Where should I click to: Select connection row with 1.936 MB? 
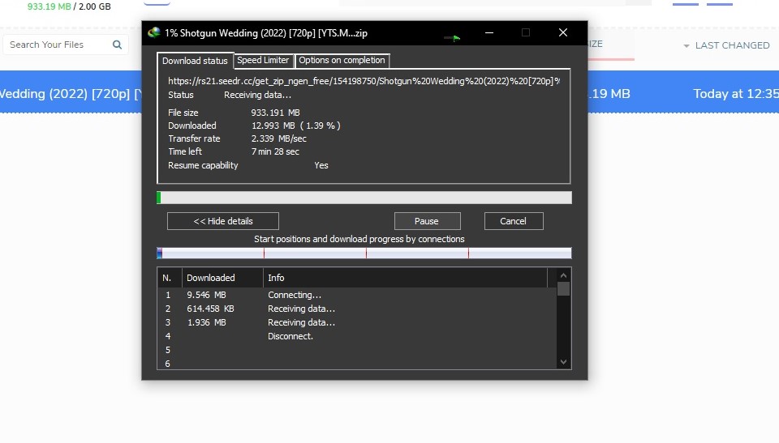358,322
